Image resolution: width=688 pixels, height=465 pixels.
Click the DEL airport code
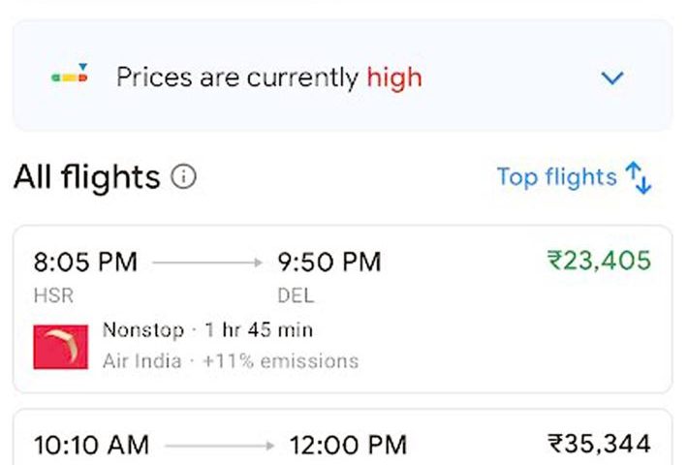tap(296, 295)
